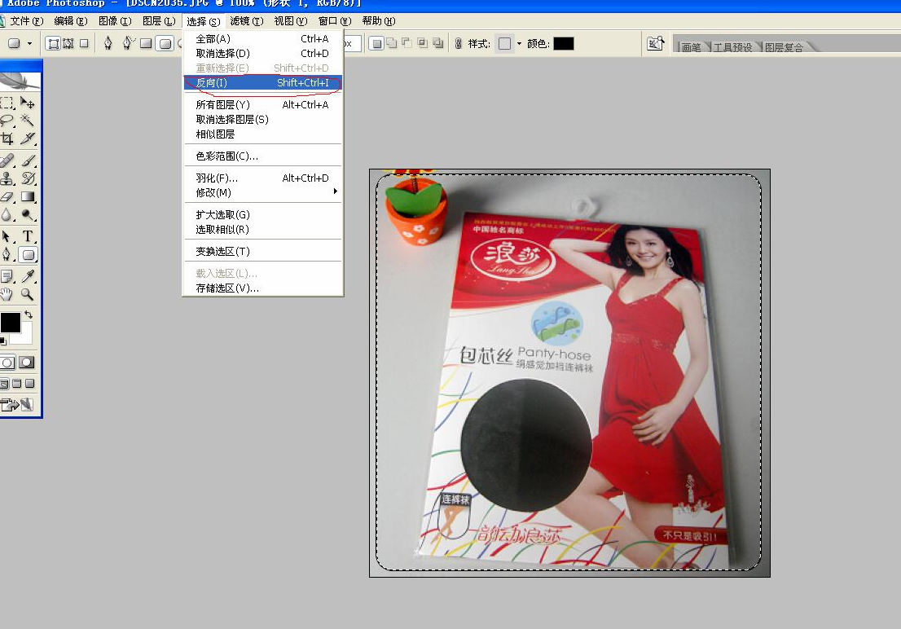Enable Shape Layers mode in options bar

click(54, 44)
